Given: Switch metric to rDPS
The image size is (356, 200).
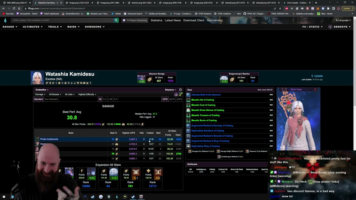Looking at the screenshot, I should 165,99.
